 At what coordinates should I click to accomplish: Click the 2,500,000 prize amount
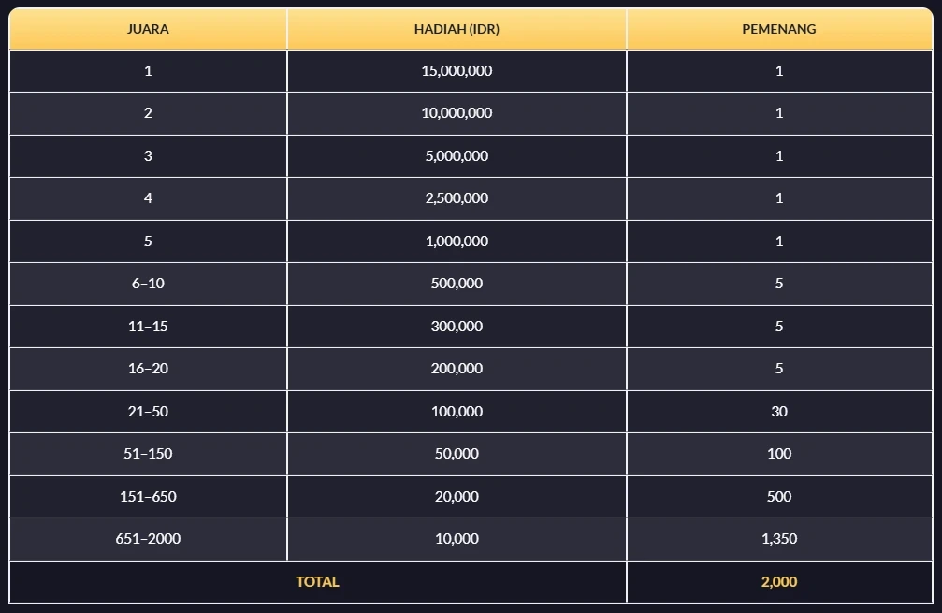[457, 198]
